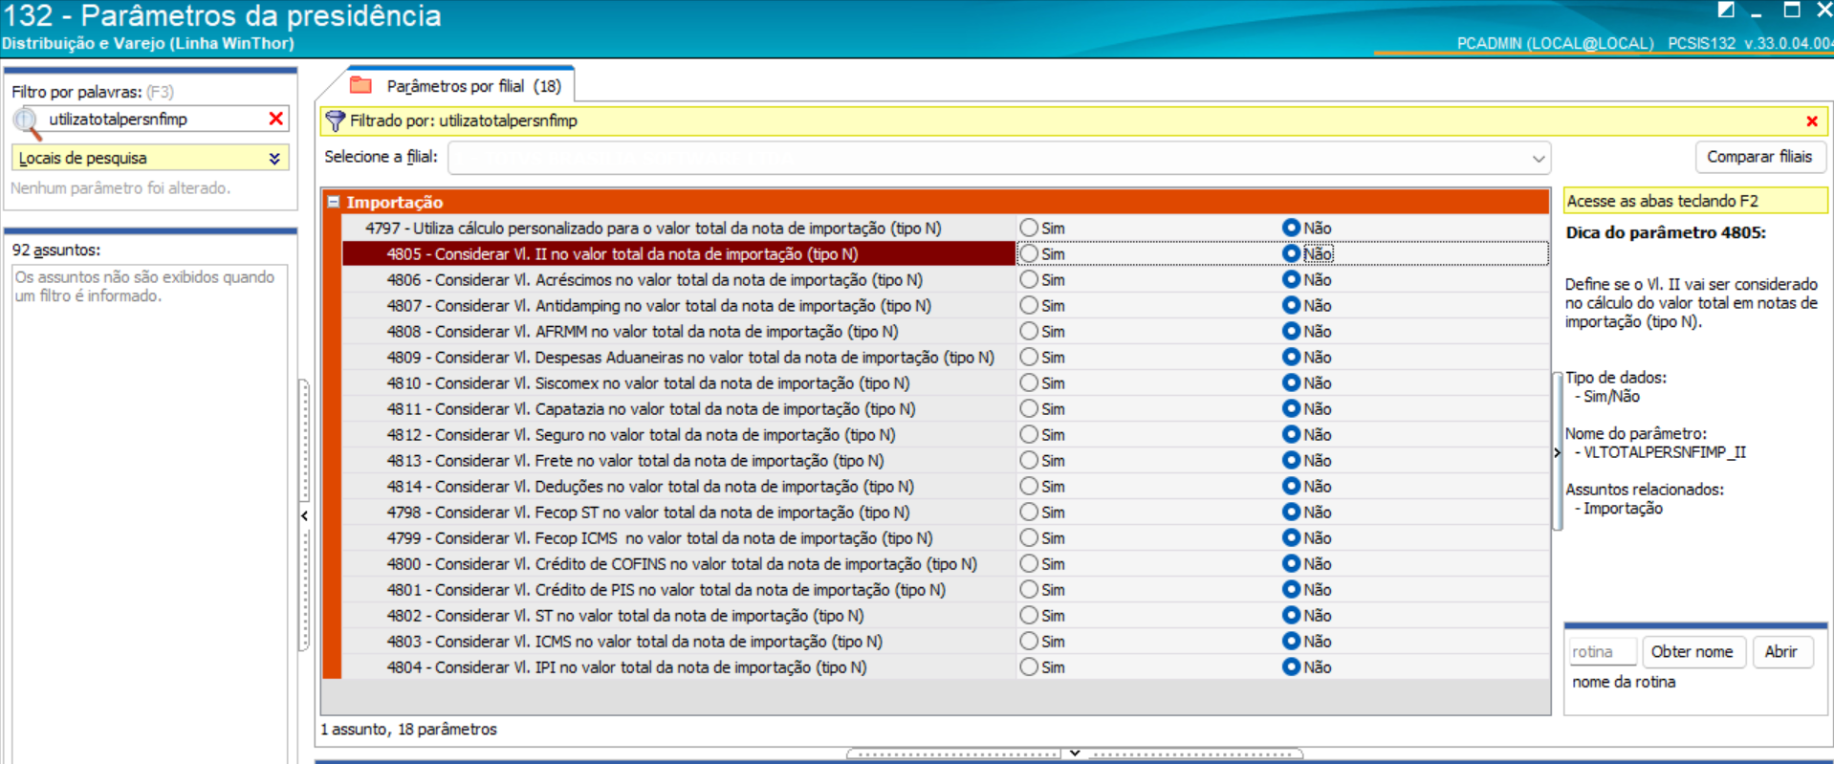Click the funnel filter icon in yellow bar
1834x764 pixels.
(x=335, y=120)
